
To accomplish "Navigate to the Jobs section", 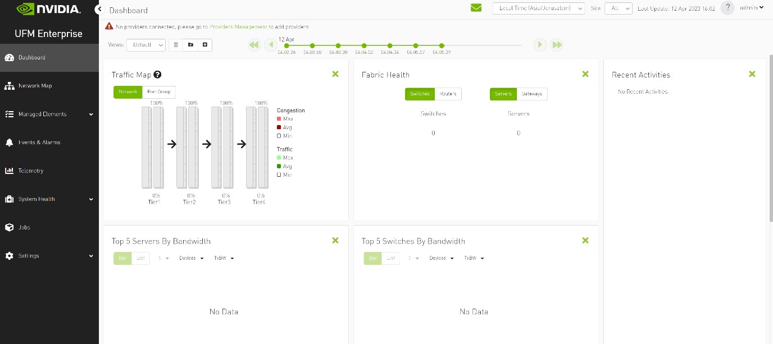I will click(x=24, y=227).
